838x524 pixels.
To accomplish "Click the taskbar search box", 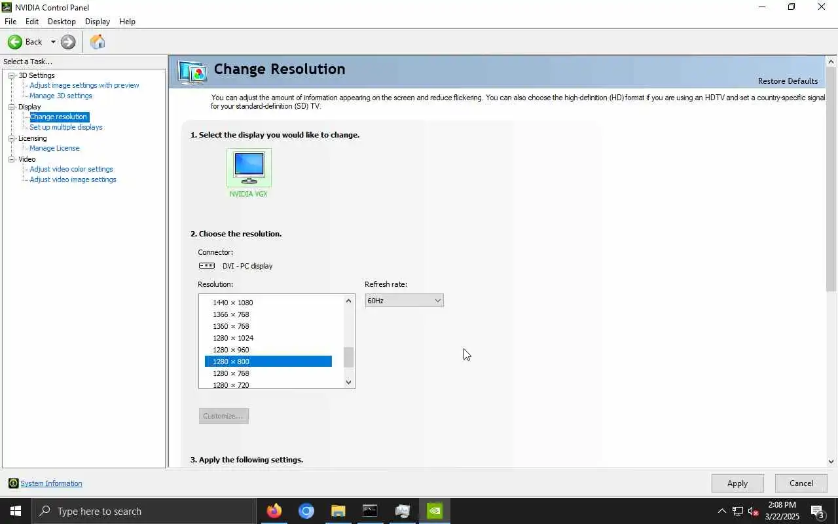I will coord(144,511).
